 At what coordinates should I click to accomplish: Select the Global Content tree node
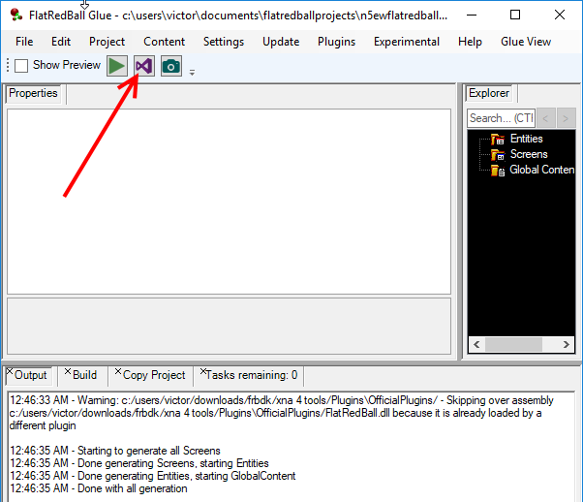(x=541, y=170)
